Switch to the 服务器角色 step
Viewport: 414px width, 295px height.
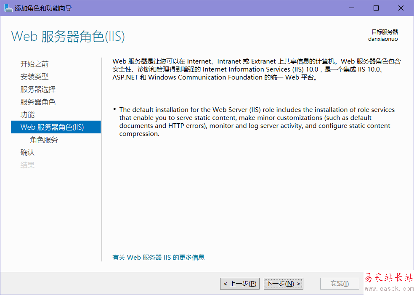coord(38,102)
